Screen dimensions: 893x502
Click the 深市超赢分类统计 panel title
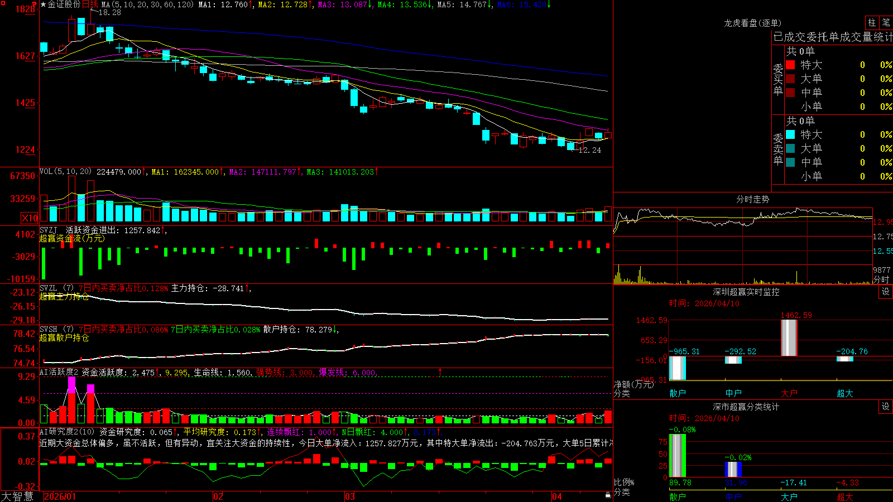tap(746, 407)
